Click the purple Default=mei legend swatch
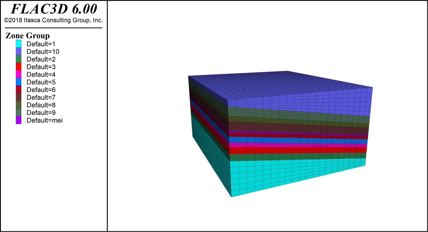 (18, 120)
